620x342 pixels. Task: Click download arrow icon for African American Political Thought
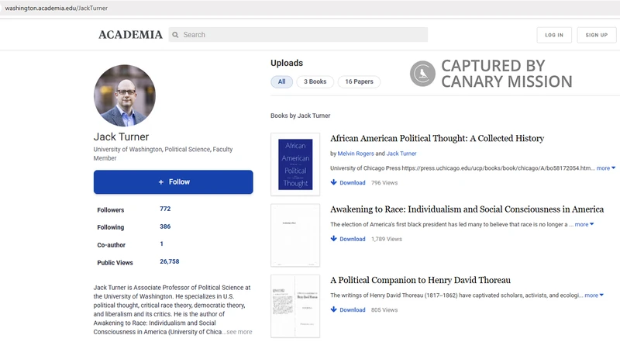pos(333,183)
